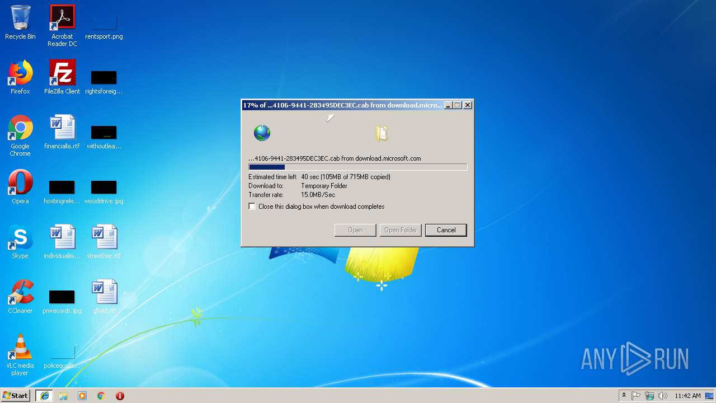
Task: Launch Firefox from the desktop
Action: tap(20, 77)
